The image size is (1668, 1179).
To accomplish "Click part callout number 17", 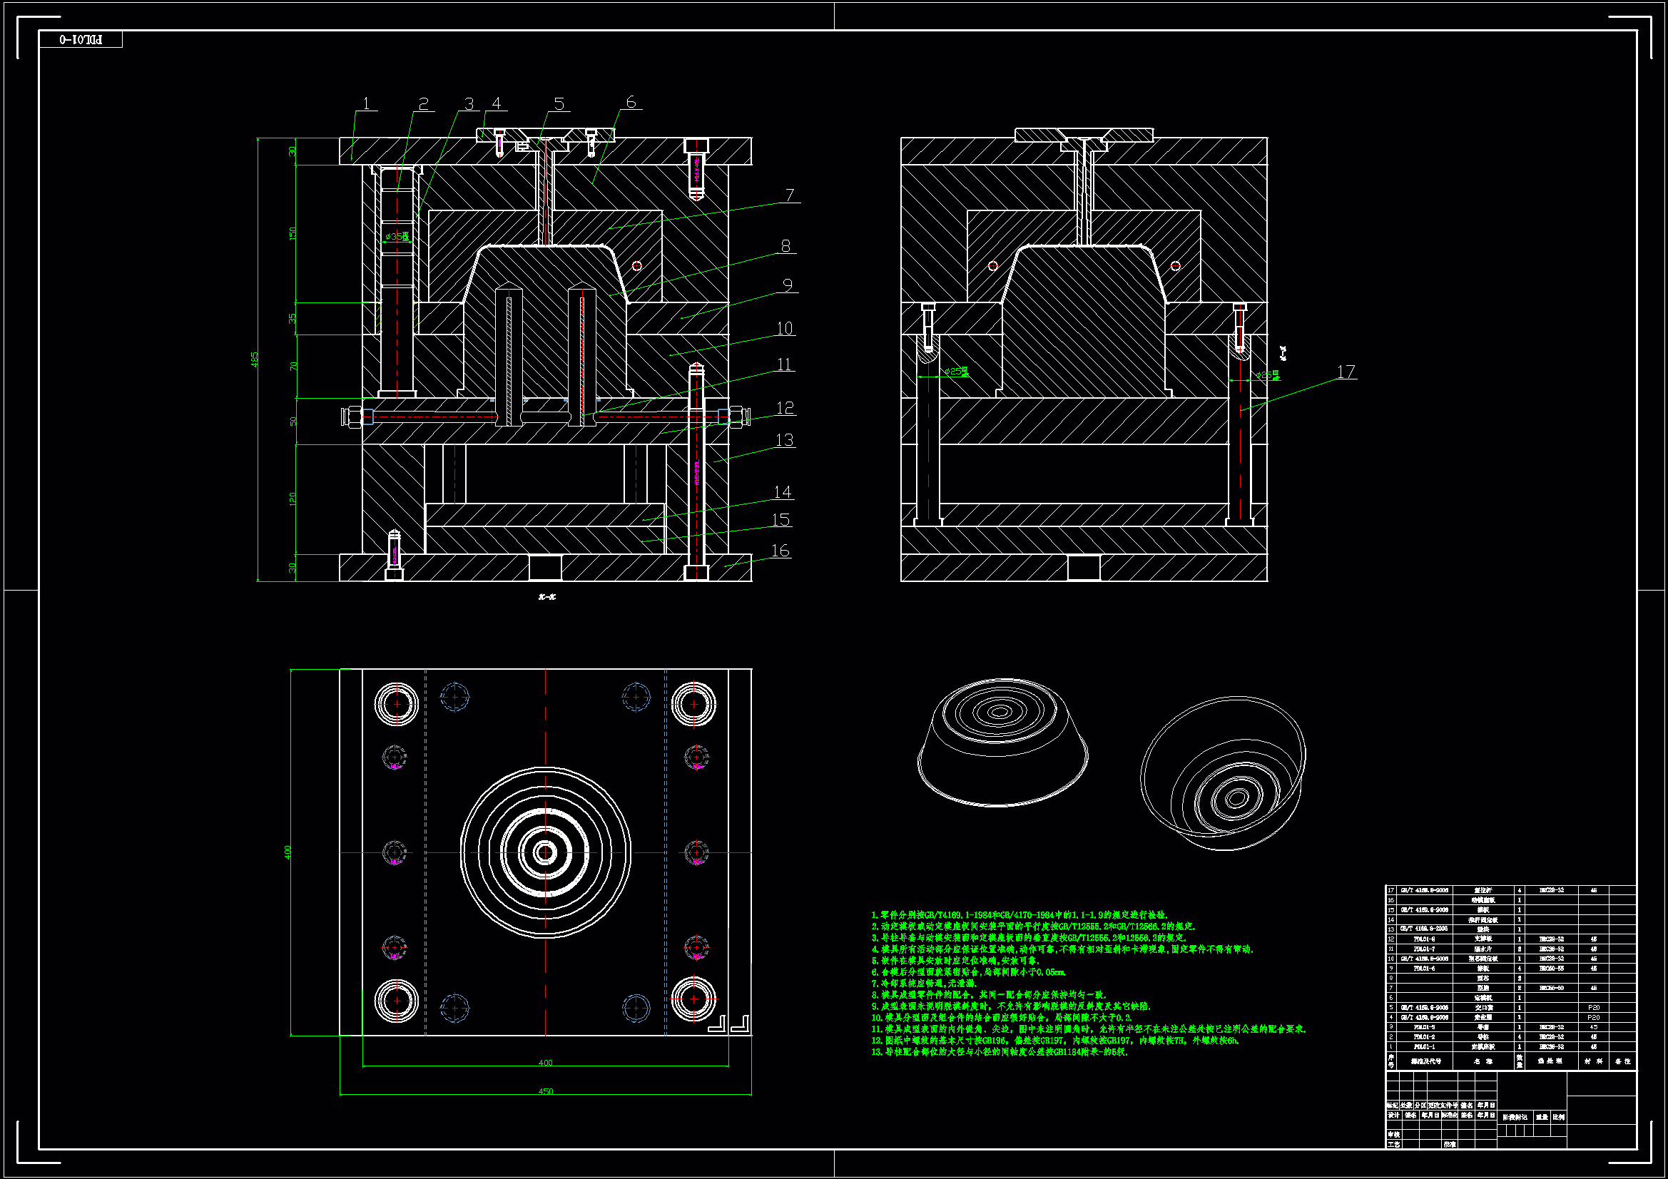I will click(x=1346, y=372).
